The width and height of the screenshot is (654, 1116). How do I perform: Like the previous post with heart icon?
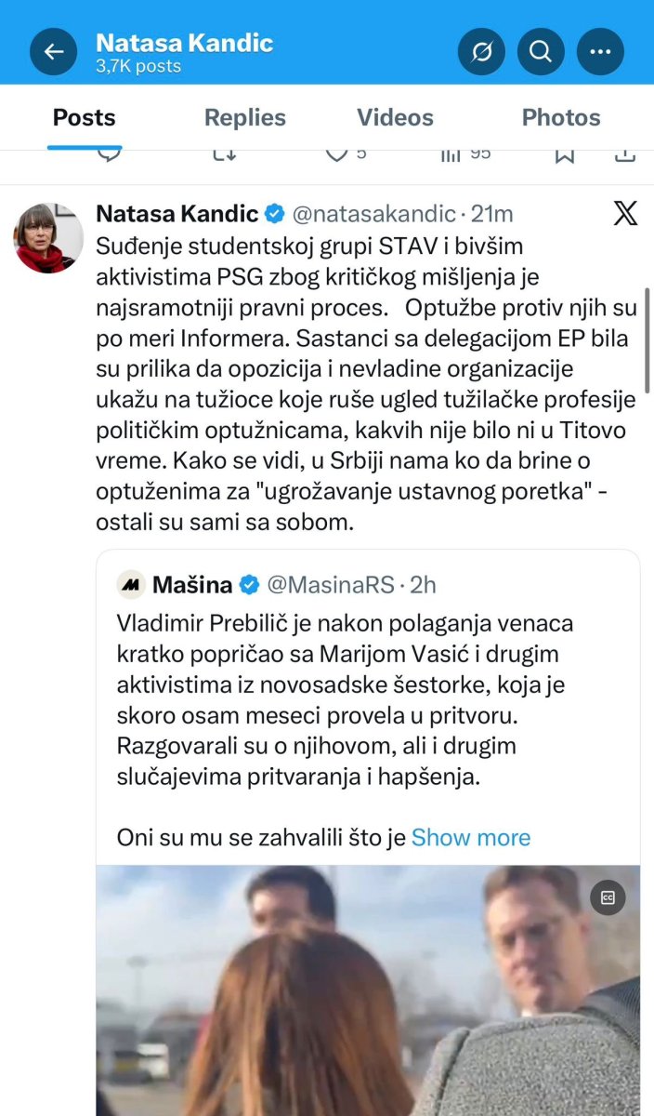point(336,154)
